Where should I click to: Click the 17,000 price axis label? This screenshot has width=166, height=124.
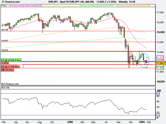tap(160, 12)
